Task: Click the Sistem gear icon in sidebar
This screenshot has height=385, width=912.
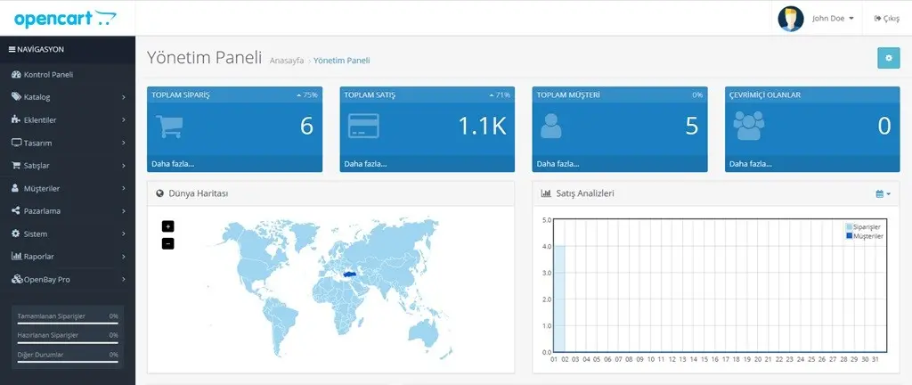Action: (16, 233)
